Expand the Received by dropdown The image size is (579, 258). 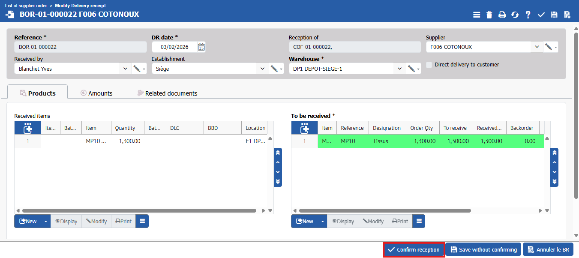tap(125, 69)
